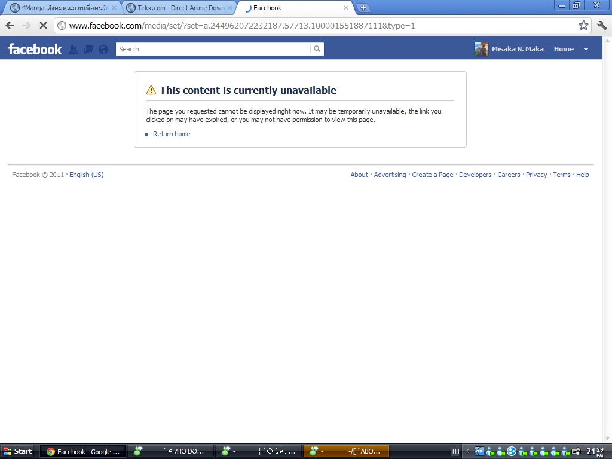Click the camera tray icon

(576, 452)
